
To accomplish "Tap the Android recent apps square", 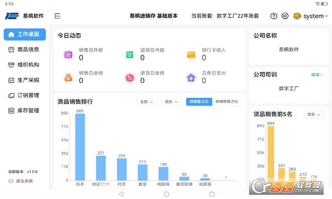I will [x=212, y=194].
